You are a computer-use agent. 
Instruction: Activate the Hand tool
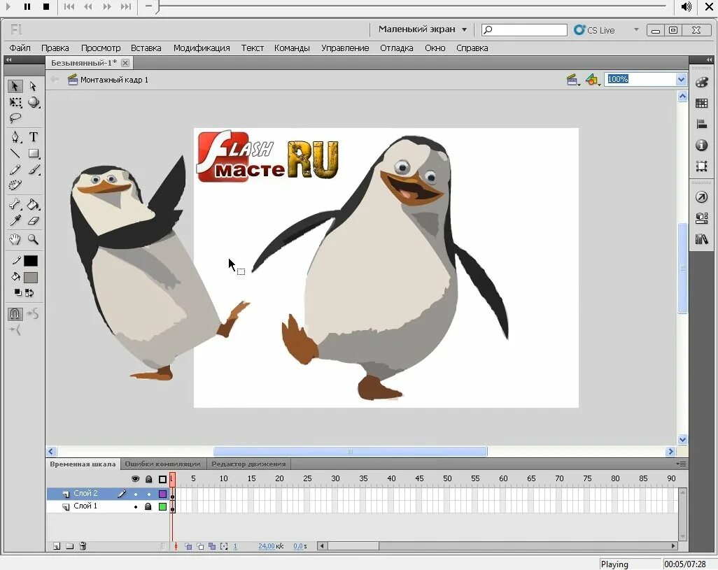coord(15,239)
